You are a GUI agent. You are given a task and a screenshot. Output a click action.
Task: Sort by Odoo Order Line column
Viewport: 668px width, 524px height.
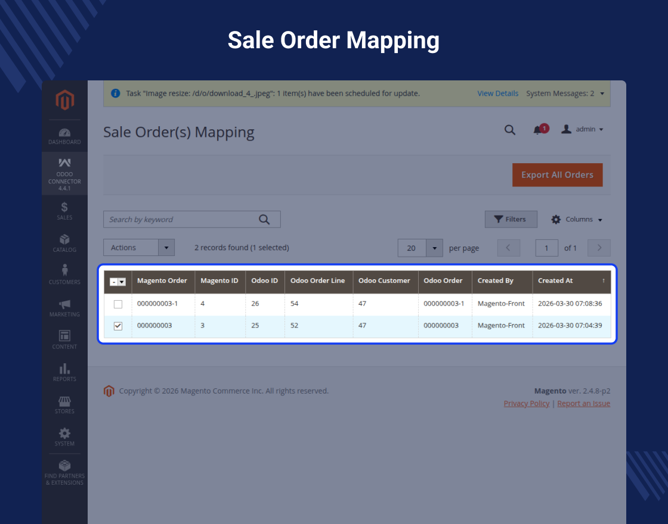click(x=318, y=282)
